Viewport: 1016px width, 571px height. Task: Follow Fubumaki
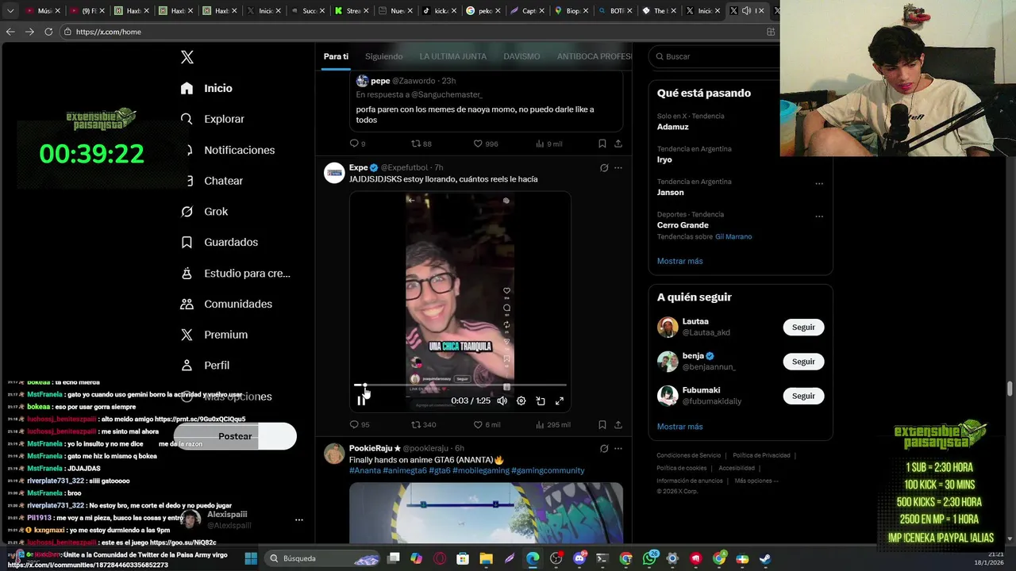(x=803, y=396)
